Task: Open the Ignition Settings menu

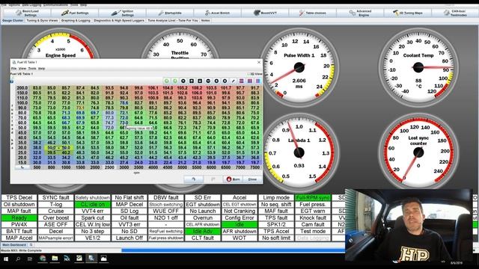Action: coord(123,13)
